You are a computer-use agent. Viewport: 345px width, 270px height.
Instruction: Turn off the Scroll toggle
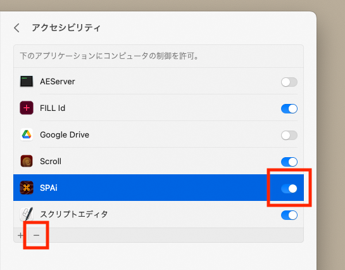[289, 162]
